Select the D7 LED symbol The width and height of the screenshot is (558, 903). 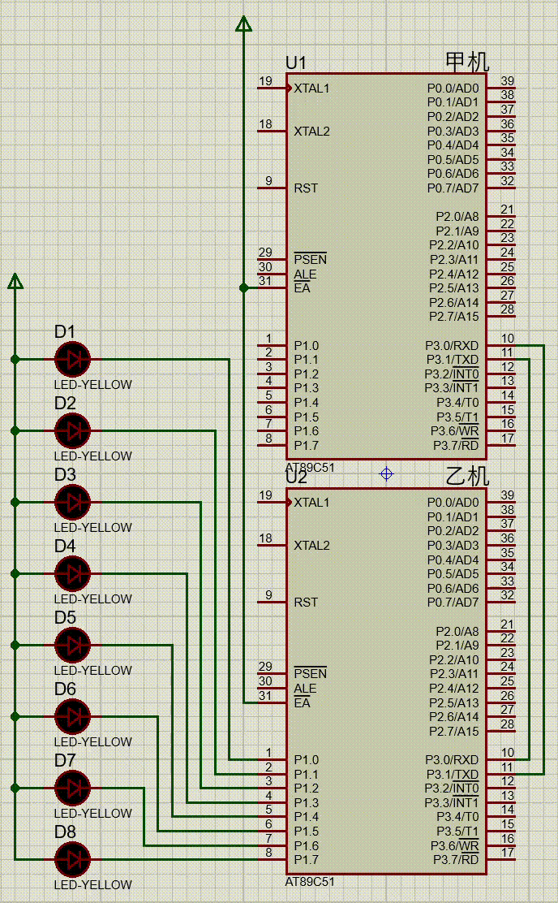[x=72, y=788]
